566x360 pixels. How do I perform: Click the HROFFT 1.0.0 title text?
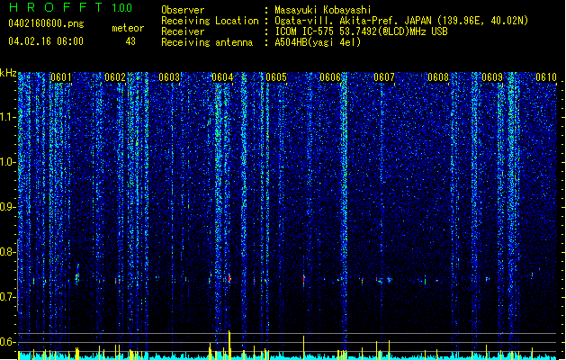(x=71, y=7)
